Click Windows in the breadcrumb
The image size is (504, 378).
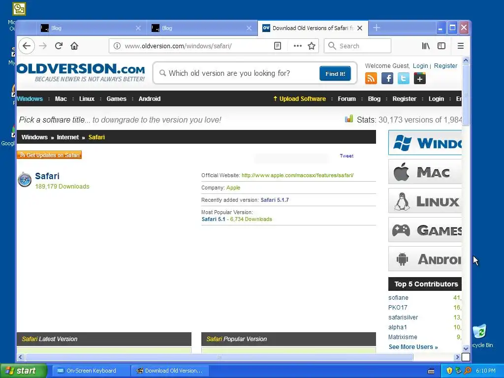pyautogui.click(x=34, y=137)
